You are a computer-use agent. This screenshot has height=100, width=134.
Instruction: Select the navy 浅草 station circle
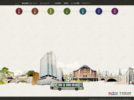click(99, 11)
